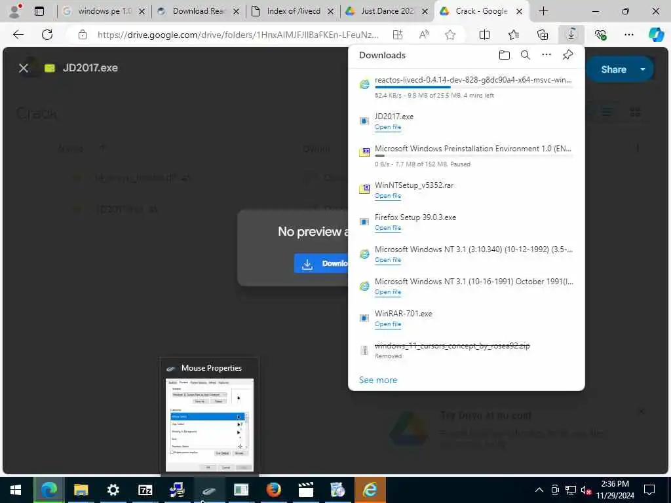Open File Explorer from the taskbar

[81, 490]
